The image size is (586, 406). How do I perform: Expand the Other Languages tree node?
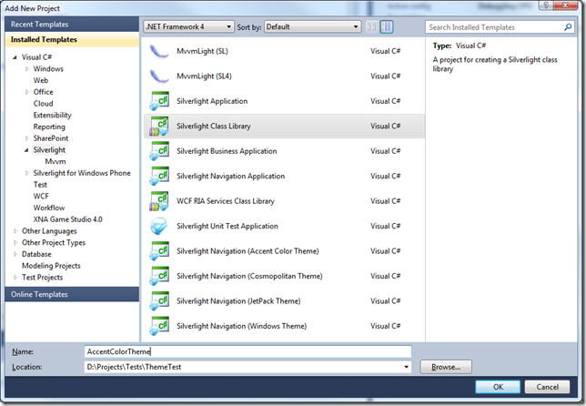[15, 231]
